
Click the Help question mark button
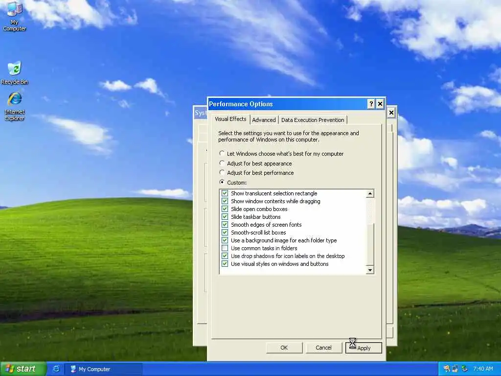[371, 104]
